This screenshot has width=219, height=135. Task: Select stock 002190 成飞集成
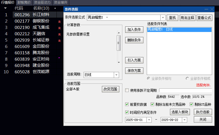(32, 27)
